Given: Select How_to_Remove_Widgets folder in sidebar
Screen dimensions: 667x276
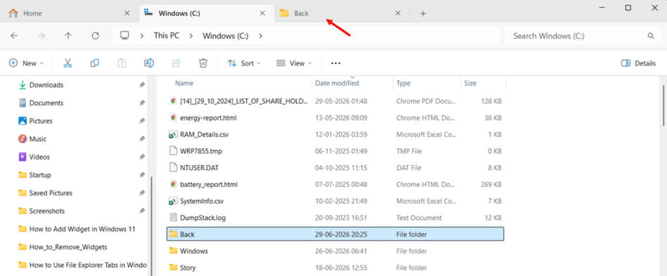Looking at the screenshot, I should click(68, 247).
